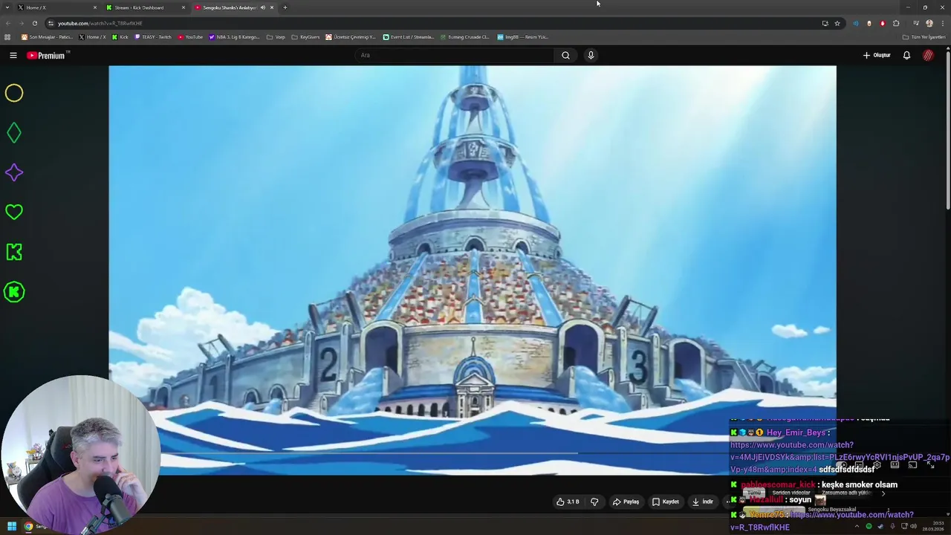Open the Oluştur create menu

click(x=877, y=55)
